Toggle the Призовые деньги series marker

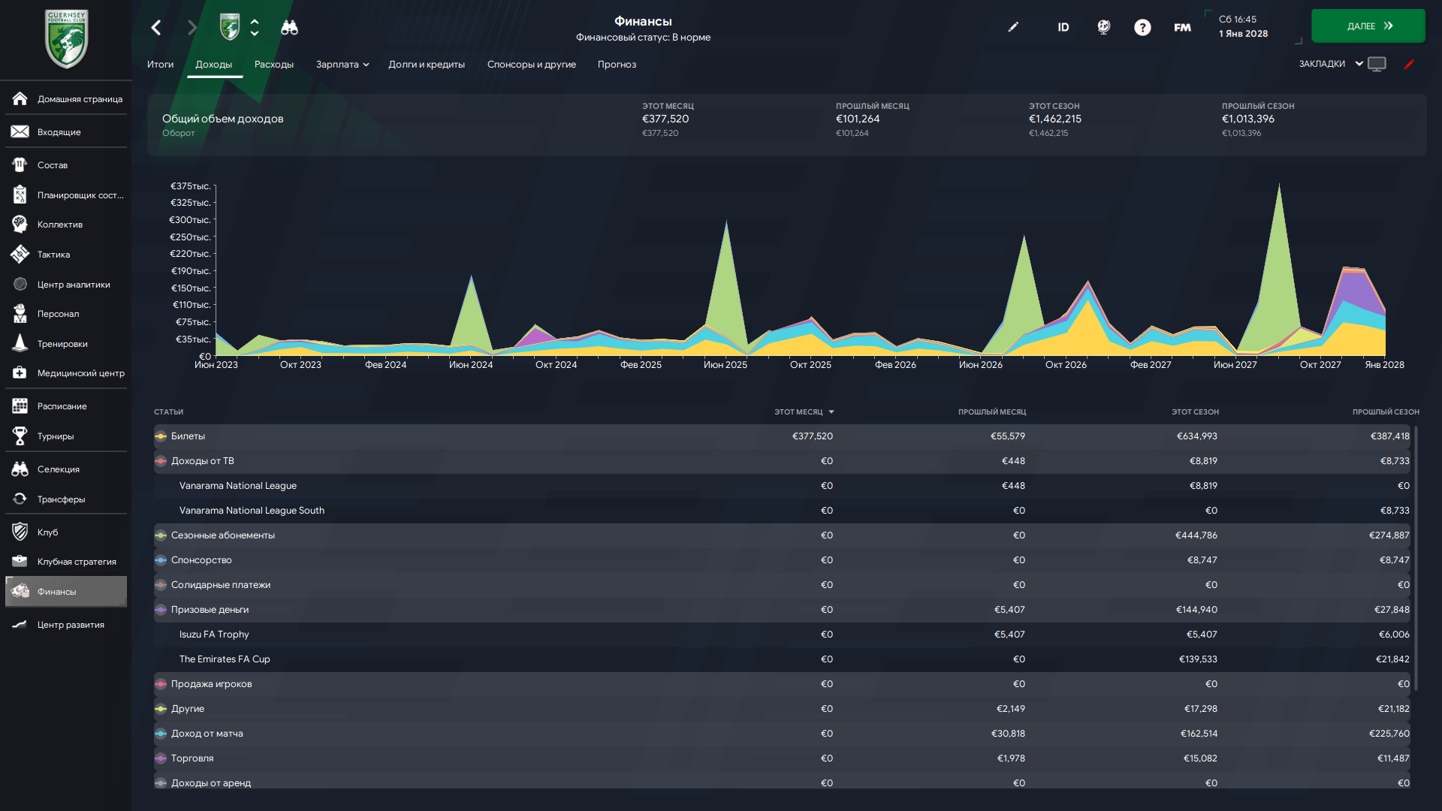coord(161,610)
